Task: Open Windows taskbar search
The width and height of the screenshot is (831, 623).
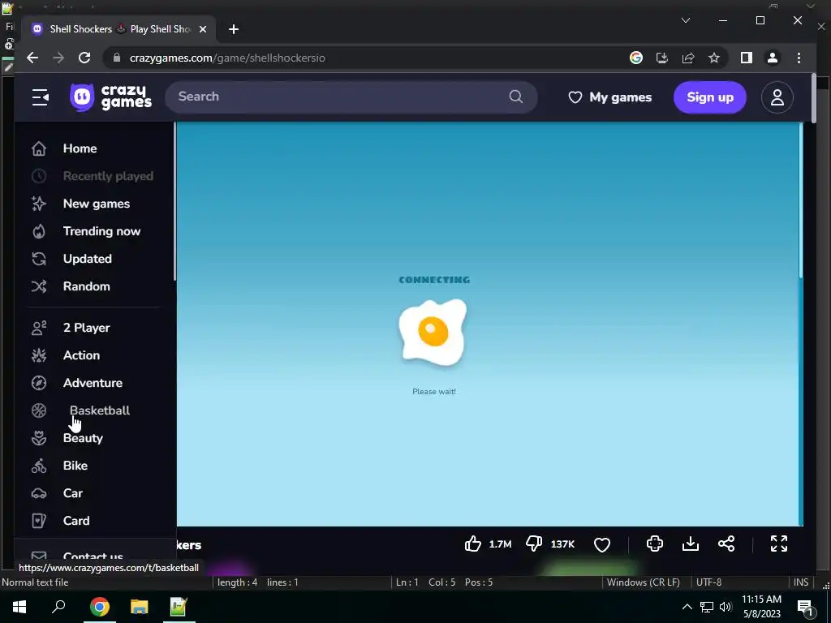Action: coord(58,607)
